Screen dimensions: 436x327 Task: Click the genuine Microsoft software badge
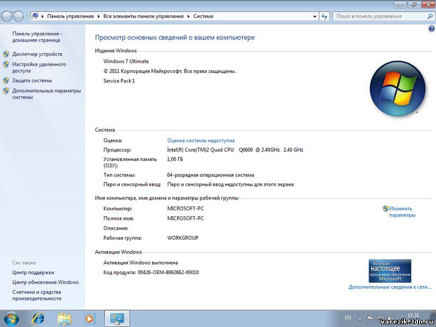click(x=390, y=271)
